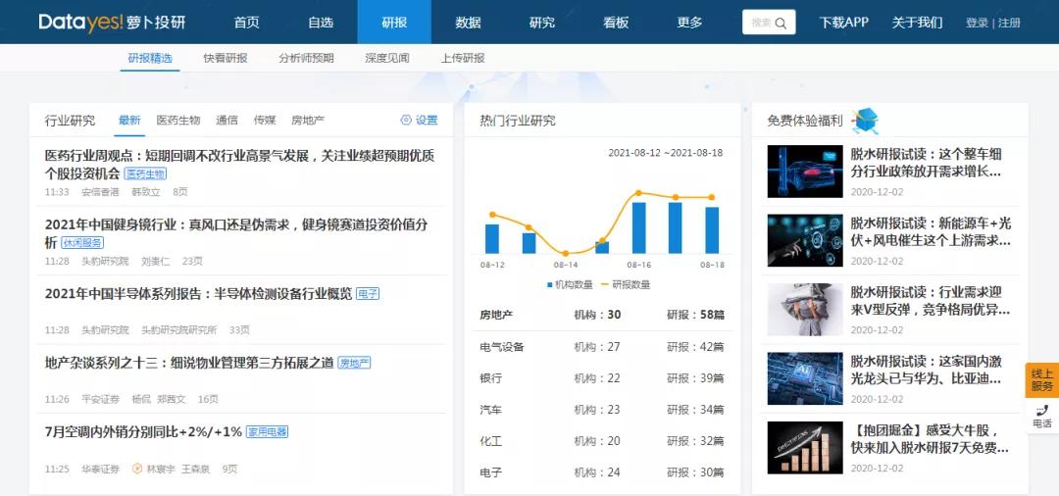
Task: Open the 关于我们 link
Action: pyautogui.click(x=917, y=23)
